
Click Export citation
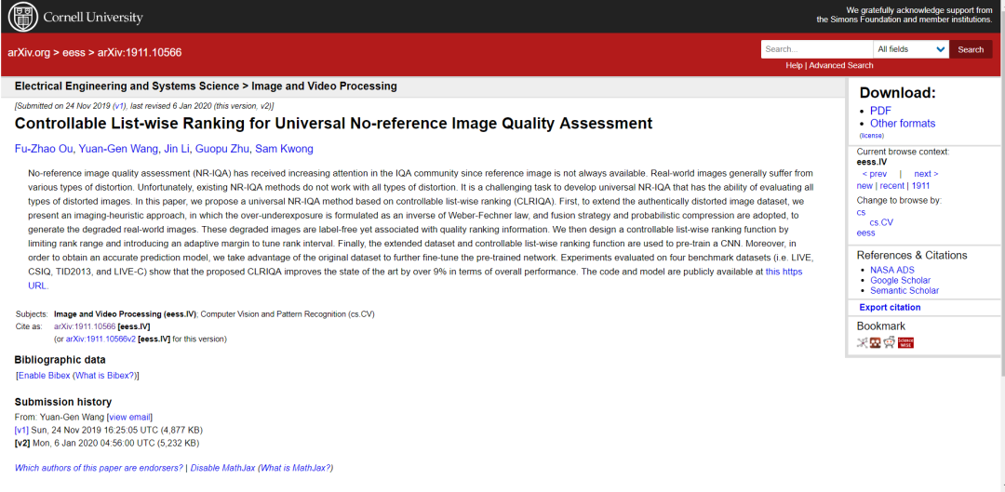(x=890, y=307)
